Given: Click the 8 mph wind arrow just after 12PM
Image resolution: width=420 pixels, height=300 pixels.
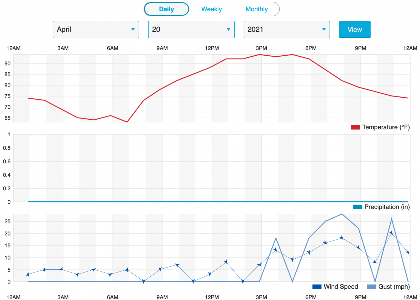Looking at the screenshot, I should (226, 262).
